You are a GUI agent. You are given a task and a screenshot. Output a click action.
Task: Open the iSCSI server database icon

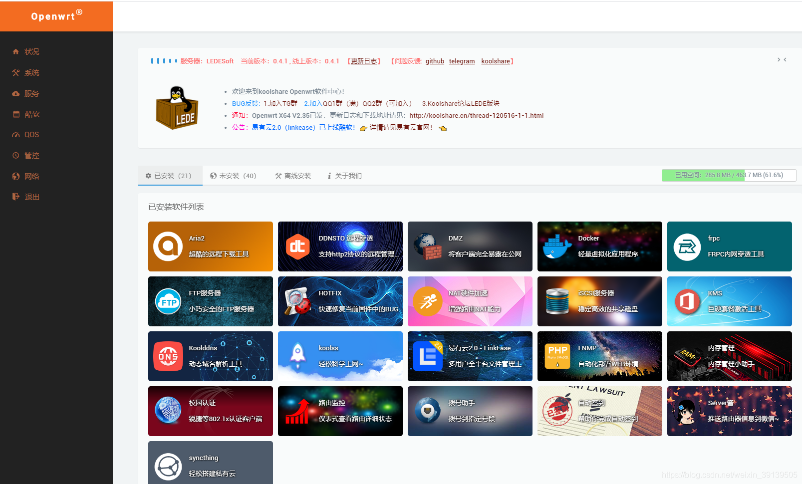point(557,301)
